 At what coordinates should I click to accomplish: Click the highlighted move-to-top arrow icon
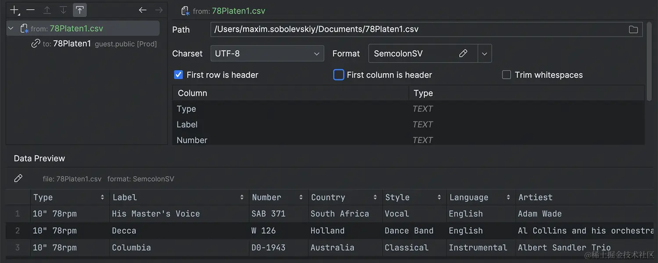[79, 10]
